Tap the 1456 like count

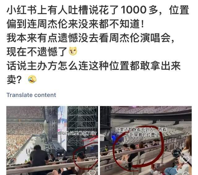[186, 166]
